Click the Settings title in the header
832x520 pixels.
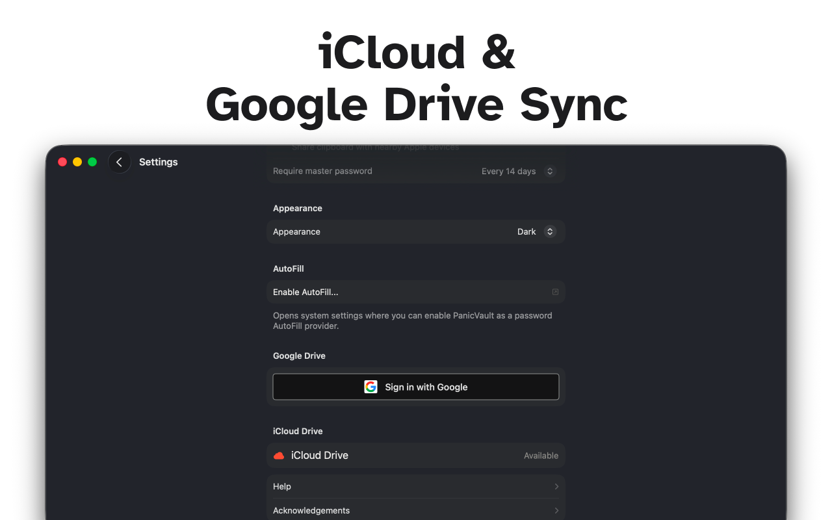[x=158, y=161]
